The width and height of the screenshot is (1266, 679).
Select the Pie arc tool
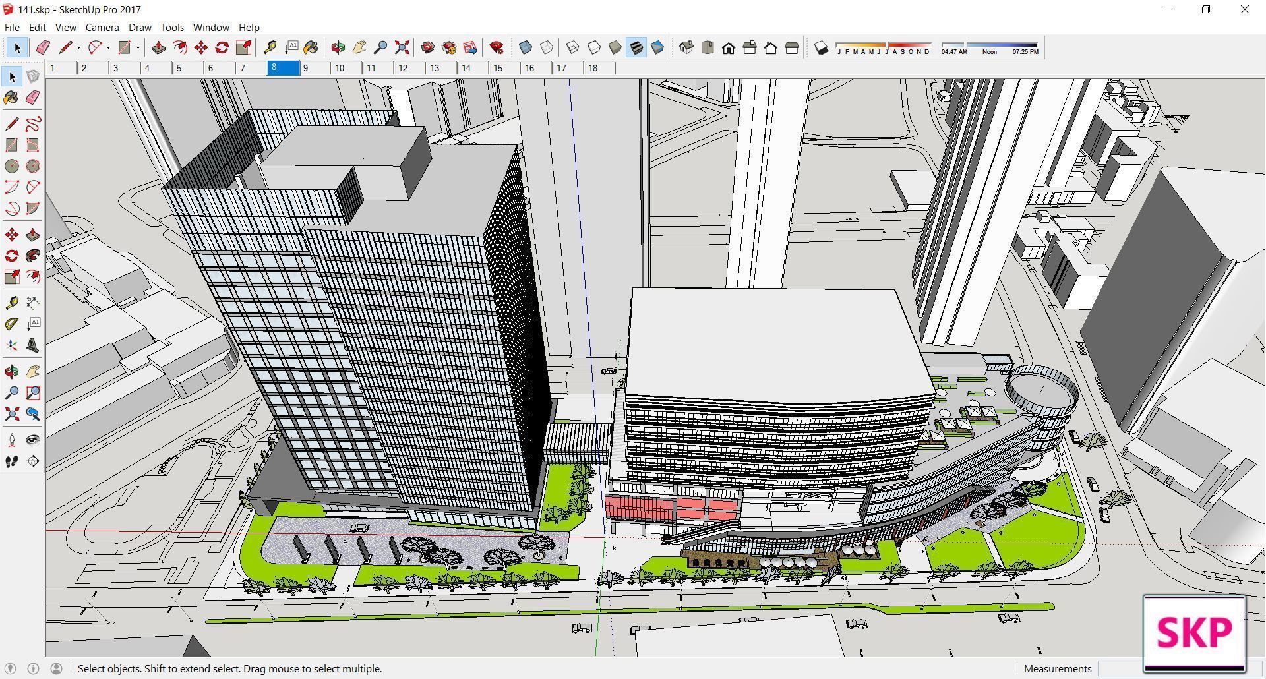[x=33, y=208]
